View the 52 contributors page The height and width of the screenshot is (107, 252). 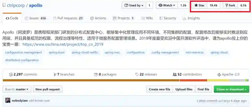point(187,74)
